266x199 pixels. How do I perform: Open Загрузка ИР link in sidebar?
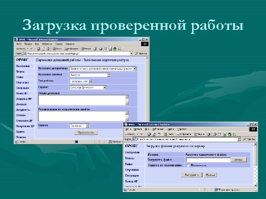coord(24,99)
